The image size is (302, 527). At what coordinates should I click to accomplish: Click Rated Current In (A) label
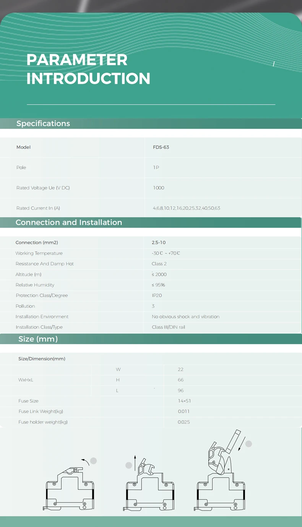click(x=38, y=208)
